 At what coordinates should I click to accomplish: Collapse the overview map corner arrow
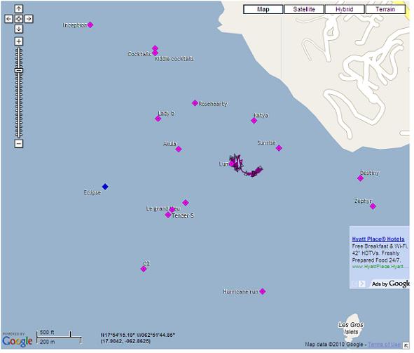(x=406, y=345)
